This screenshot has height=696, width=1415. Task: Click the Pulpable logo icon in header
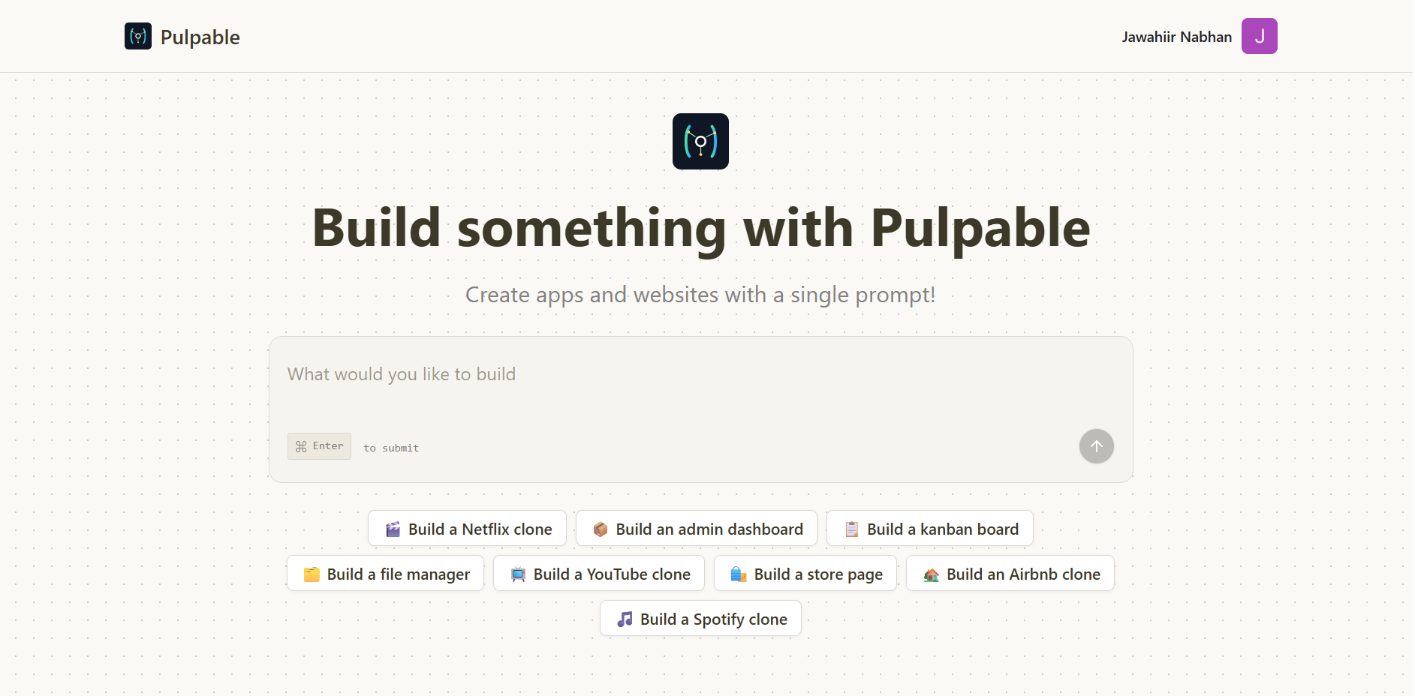[x=138, y=36]
